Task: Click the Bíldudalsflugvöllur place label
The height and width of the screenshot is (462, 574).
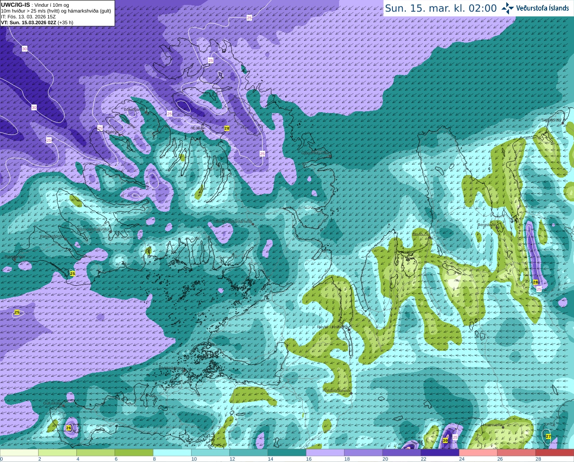Action: coord(94,229)
